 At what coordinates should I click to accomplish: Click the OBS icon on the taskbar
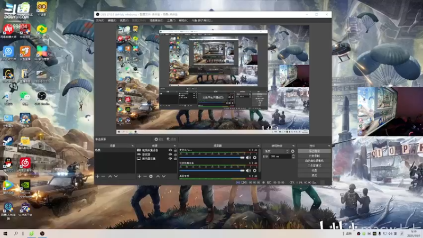click(42, 233)
